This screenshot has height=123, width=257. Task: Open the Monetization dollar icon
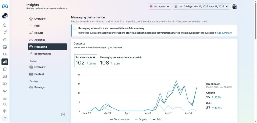(5, 84)
